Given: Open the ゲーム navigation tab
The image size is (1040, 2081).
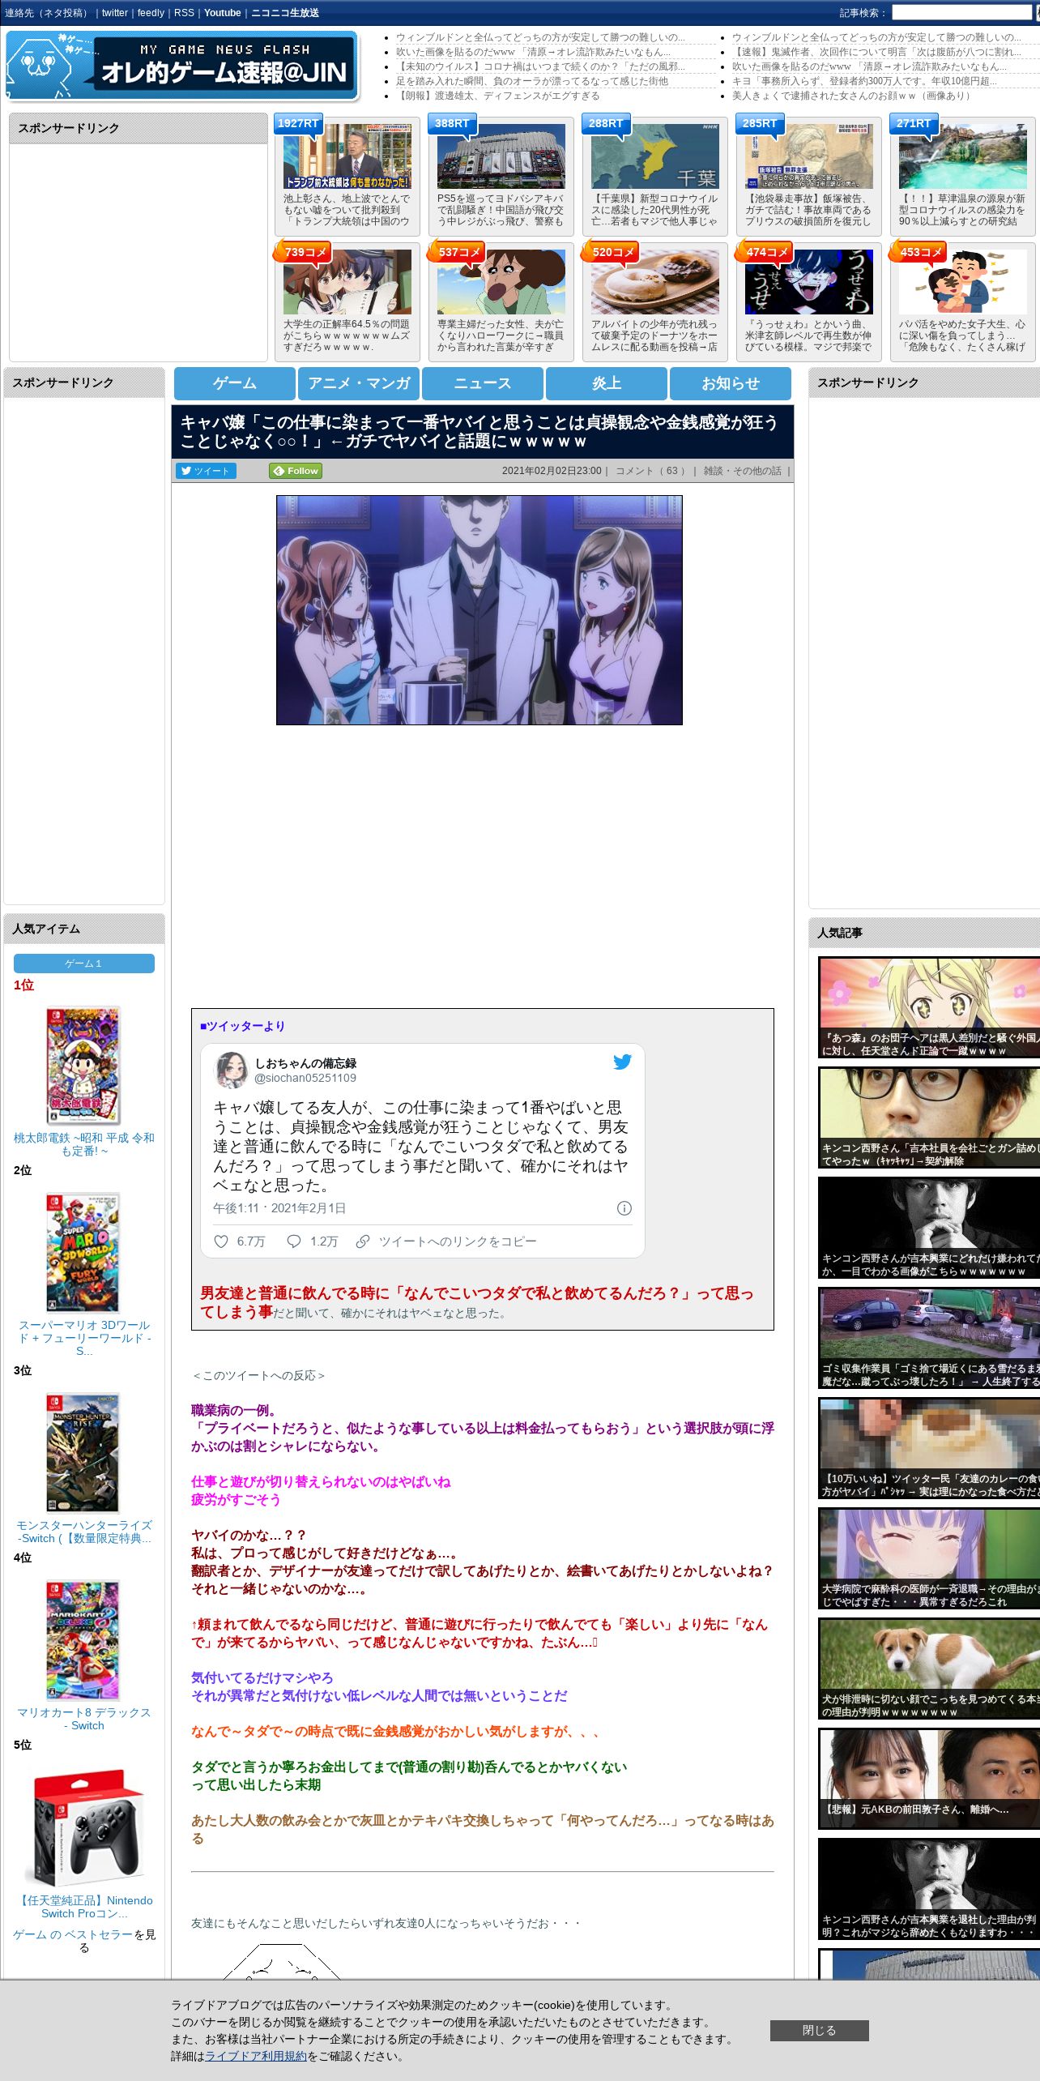Looking at the screenshot, I should [235, 383].
